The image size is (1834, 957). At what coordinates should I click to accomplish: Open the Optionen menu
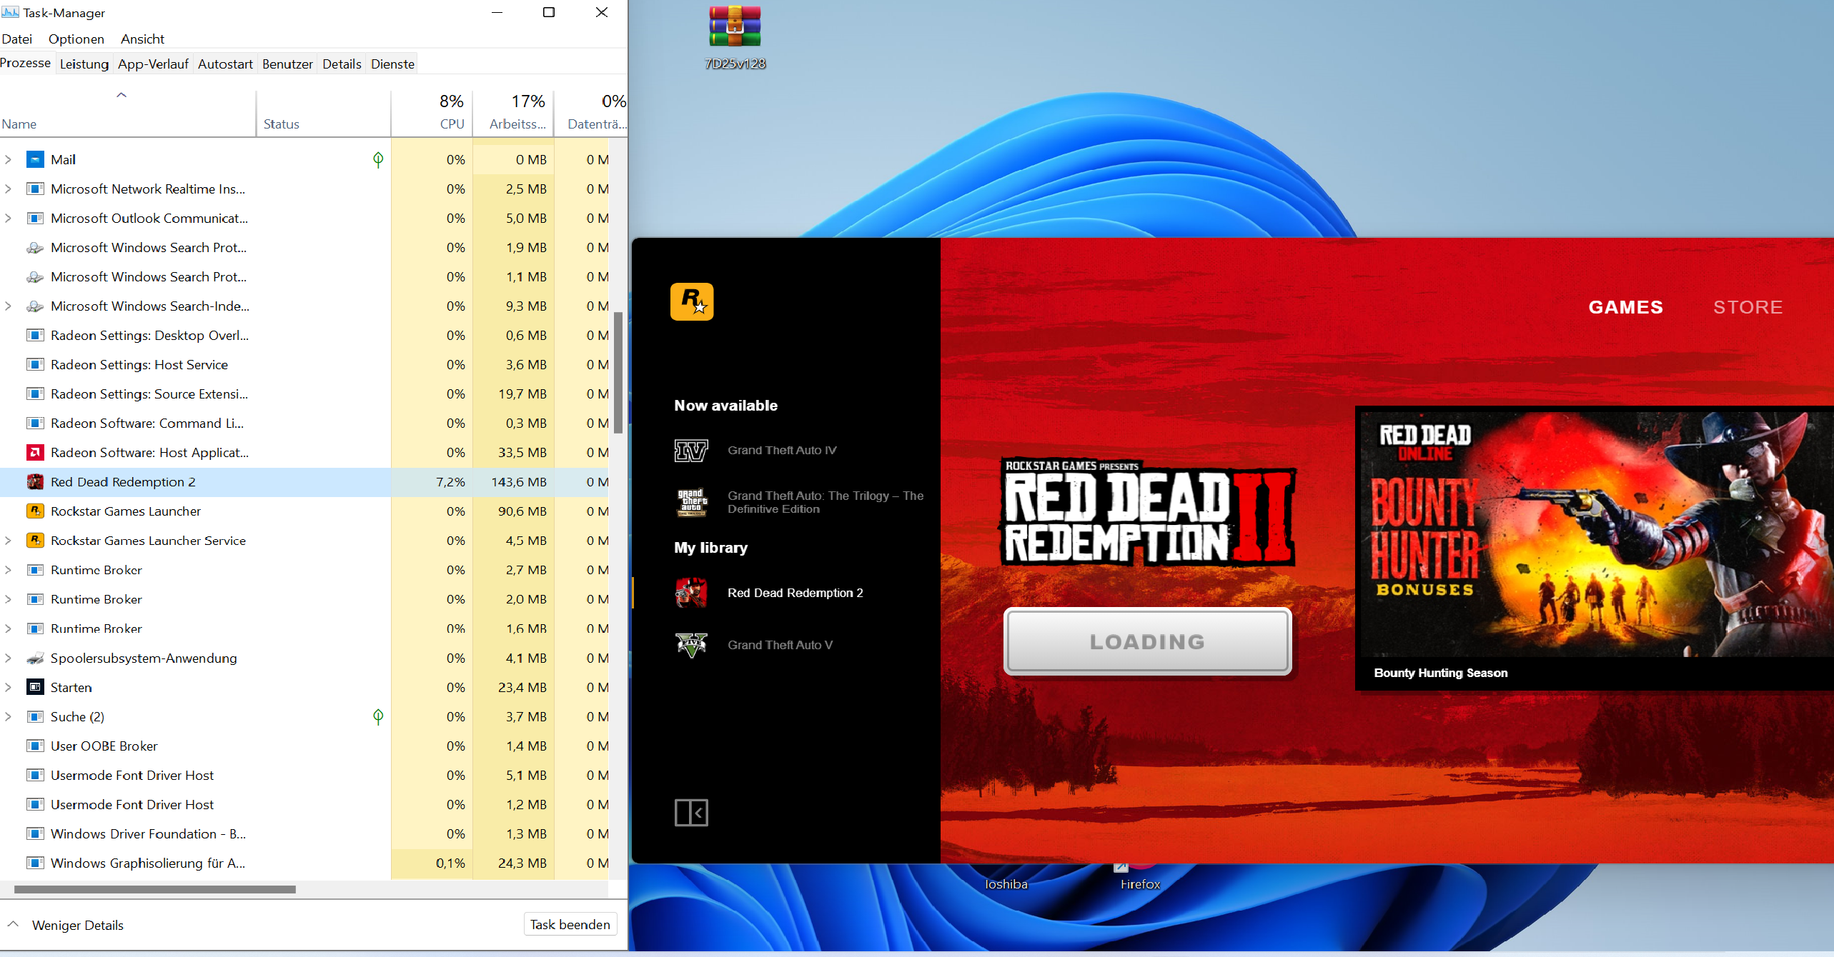pos(76,39)
